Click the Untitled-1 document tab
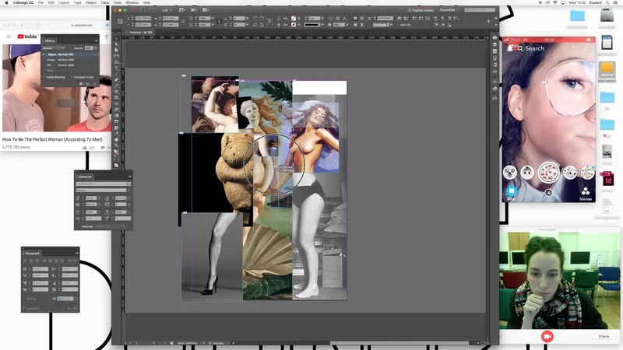Screen dimensions: 623x350 (140, 32)
